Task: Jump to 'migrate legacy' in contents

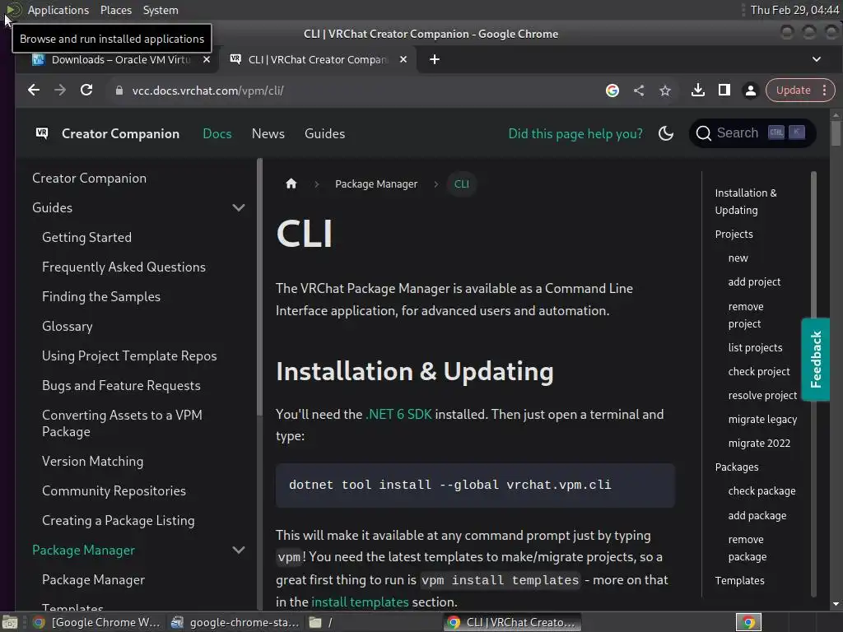Action: (762, 419)
